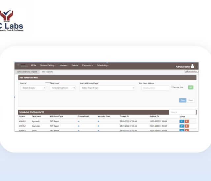Open the MIS menu
Image resolution: width=211 pixels, height=181 pixels.
[x=33, y=65]
